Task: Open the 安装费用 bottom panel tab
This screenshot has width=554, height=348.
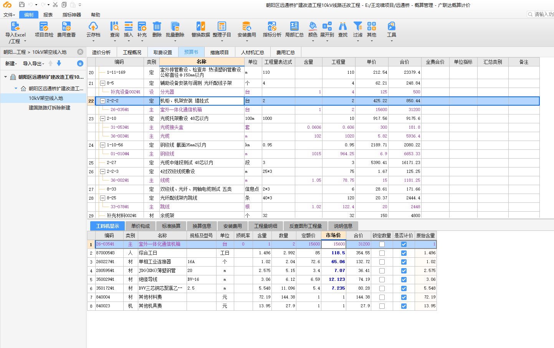Action: [x=232, y=226]
